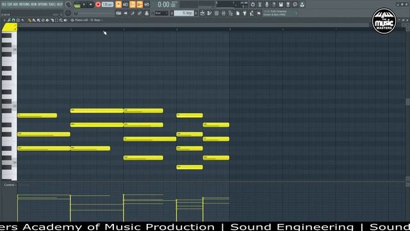Open the audio editor scissors icon
The width and height of the screenshot is (410, 231).
coord(259,4)
